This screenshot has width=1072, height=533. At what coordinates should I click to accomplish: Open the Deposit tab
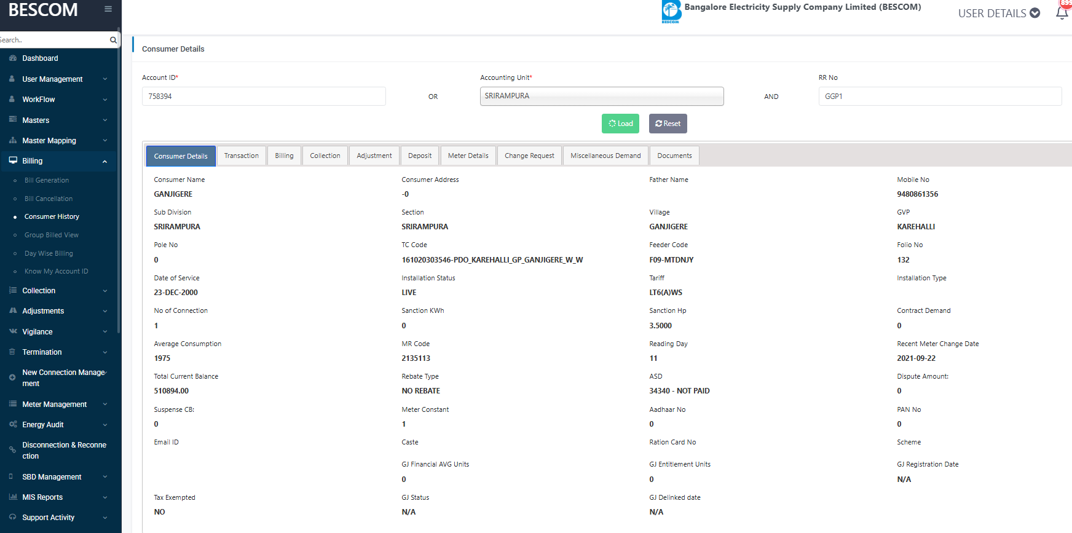420,156
